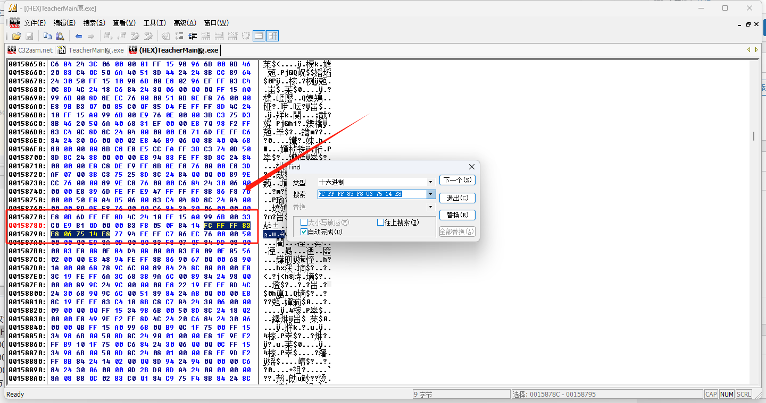Screen dimensions: 766x403
Task: Click the C32asm logo left of 文件
Action: point(14,23)
